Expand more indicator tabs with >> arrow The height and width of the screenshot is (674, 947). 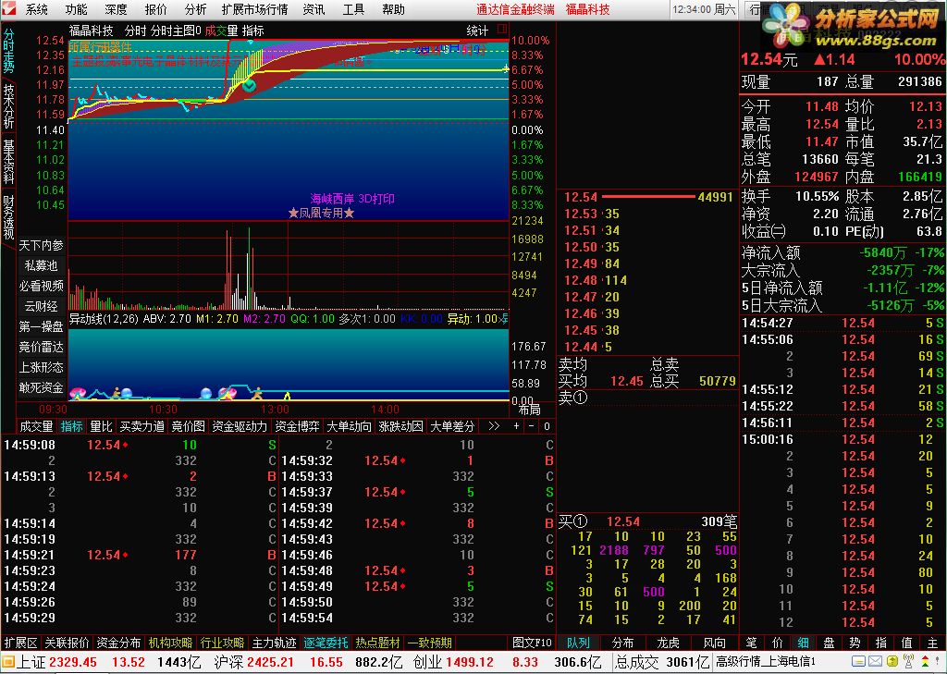point(494,426)
